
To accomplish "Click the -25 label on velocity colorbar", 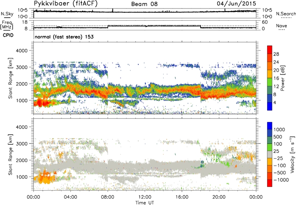I will point(278,158).
